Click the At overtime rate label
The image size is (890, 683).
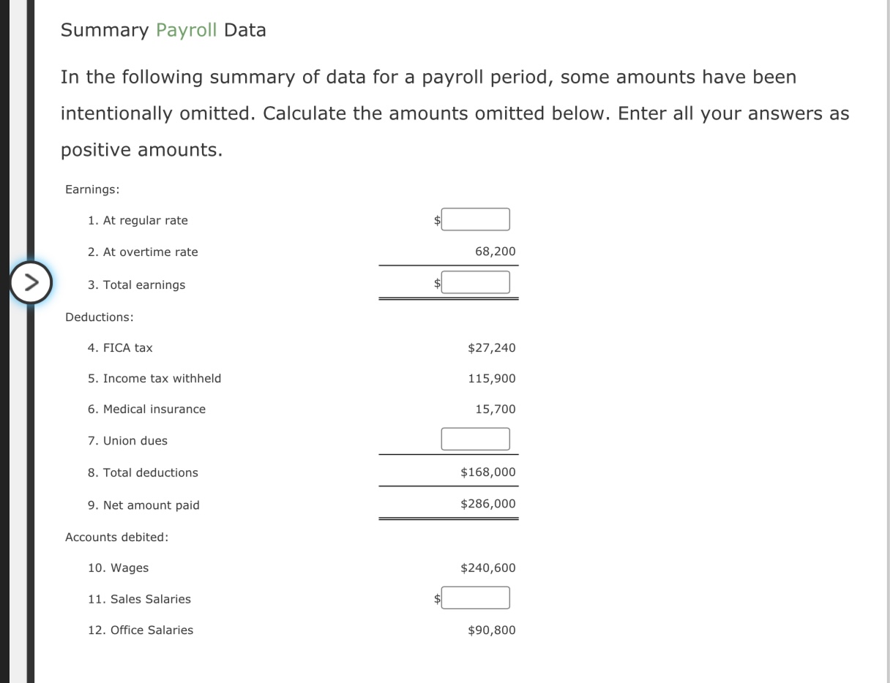pos(143,252)
